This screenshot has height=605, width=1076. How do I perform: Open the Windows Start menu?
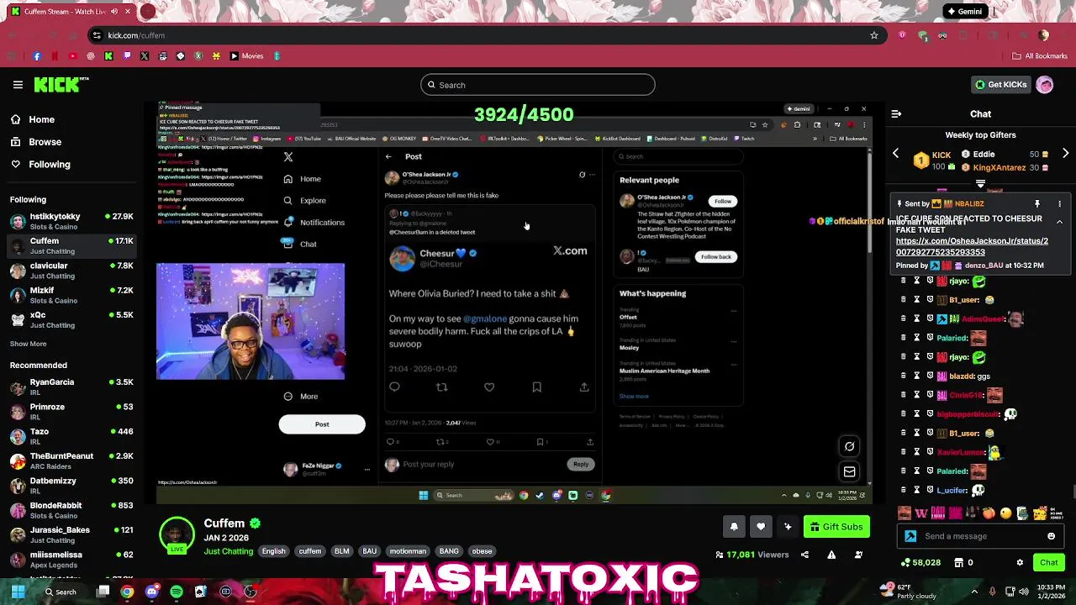coord(18,592)
